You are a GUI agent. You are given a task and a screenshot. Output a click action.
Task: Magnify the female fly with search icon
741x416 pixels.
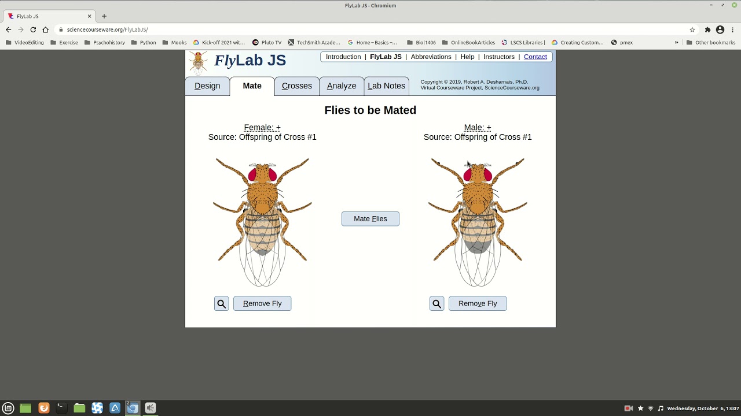(222, 303)
